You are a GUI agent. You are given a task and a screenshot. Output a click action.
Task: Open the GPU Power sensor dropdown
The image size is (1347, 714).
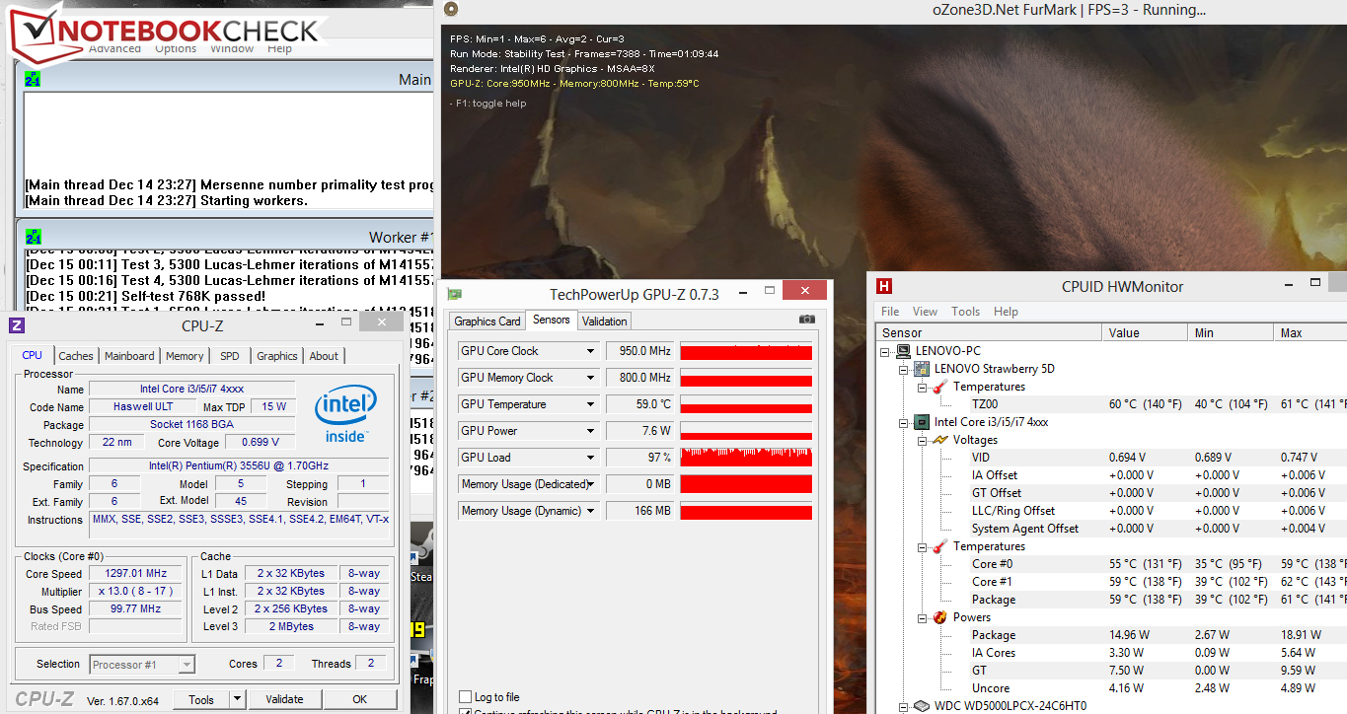pyautogui.click(x=591, y=431)
